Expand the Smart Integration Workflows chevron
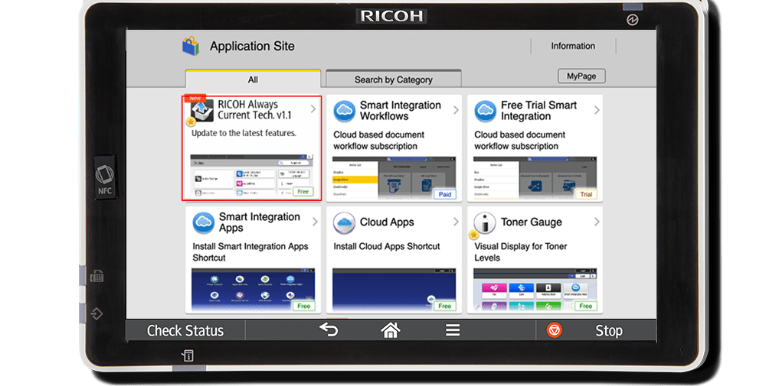The height and width of the screenshot is (386, 766). coord(456,110)
